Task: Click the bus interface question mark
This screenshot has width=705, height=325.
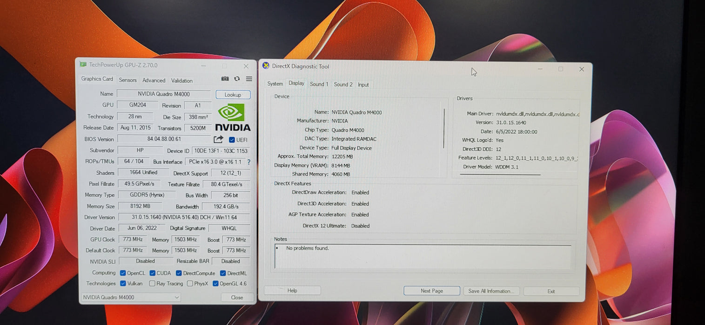Action: coord(248,162)
